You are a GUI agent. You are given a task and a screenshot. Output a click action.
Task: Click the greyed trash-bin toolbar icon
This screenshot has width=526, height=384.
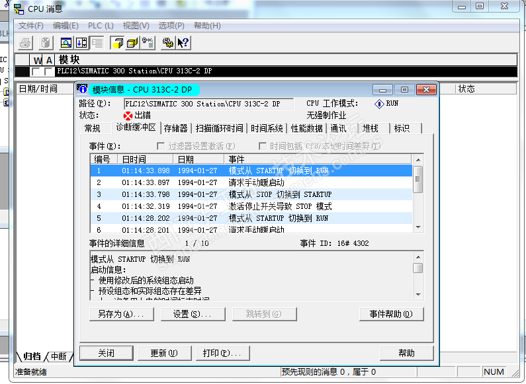click(46, 43)
